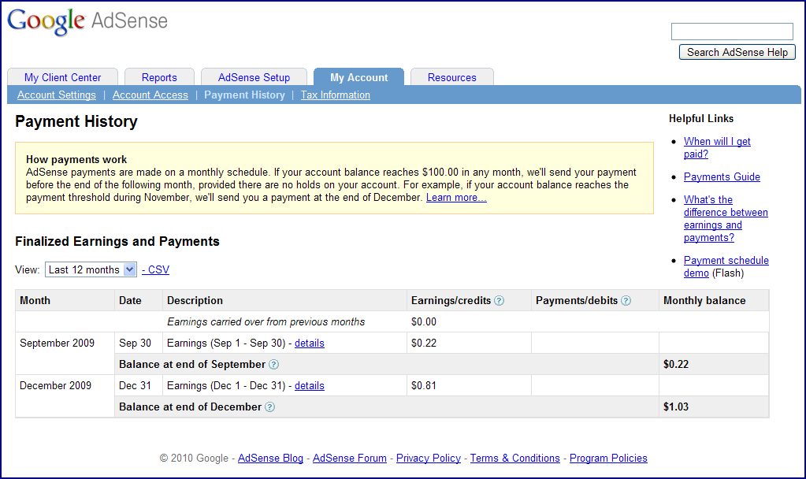806x479 pixels.
Task: Open the AdSense Setup tab
Action: [x=254, y=77]
